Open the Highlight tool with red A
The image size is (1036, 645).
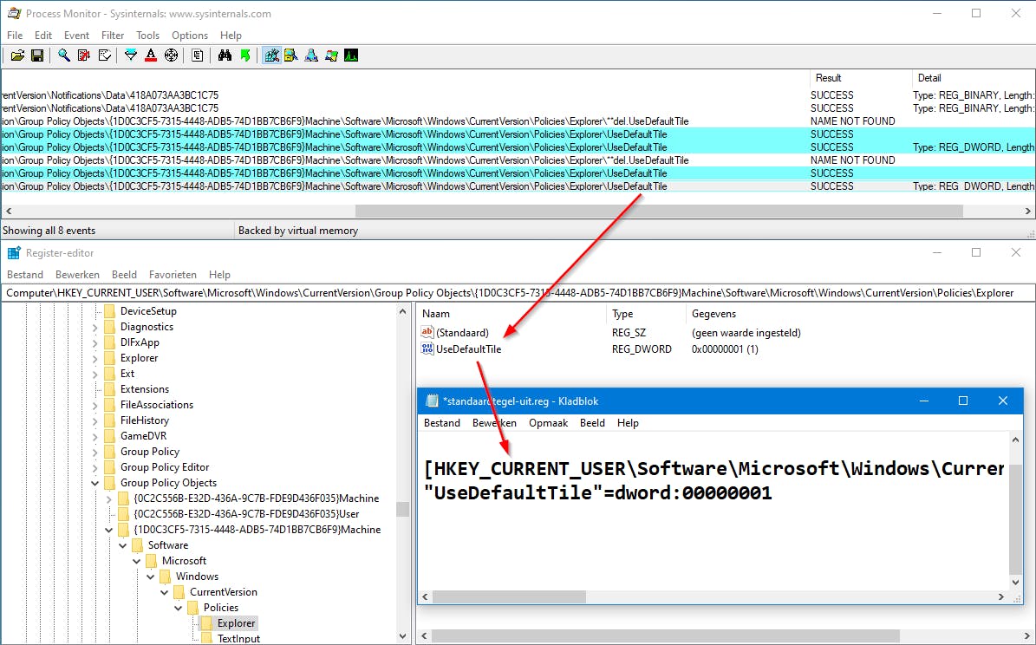[x=151, y=56]
